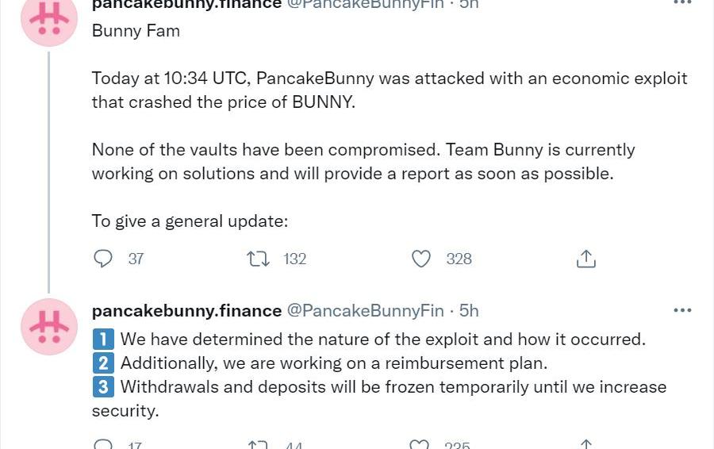Image resolution: width=714 pixels, height=449 pixels.
Task: Reply to the 10:34 UTC exploit tweet
Action: coord(103,259)
